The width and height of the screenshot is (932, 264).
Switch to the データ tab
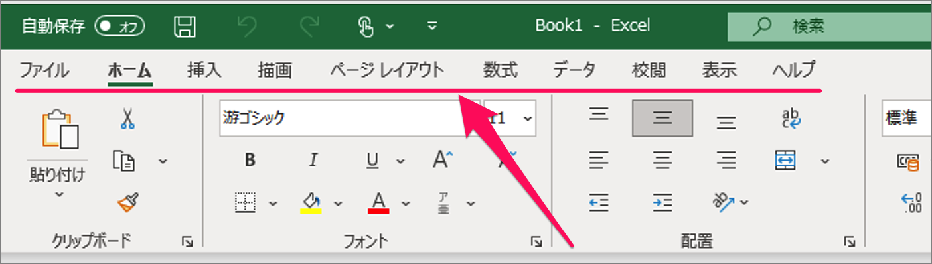click(x=574, y=70)
